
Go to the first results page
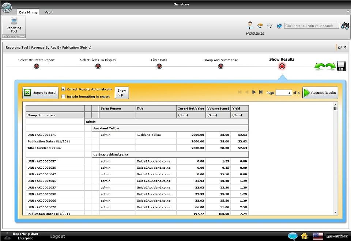click(x=240, y=92)
